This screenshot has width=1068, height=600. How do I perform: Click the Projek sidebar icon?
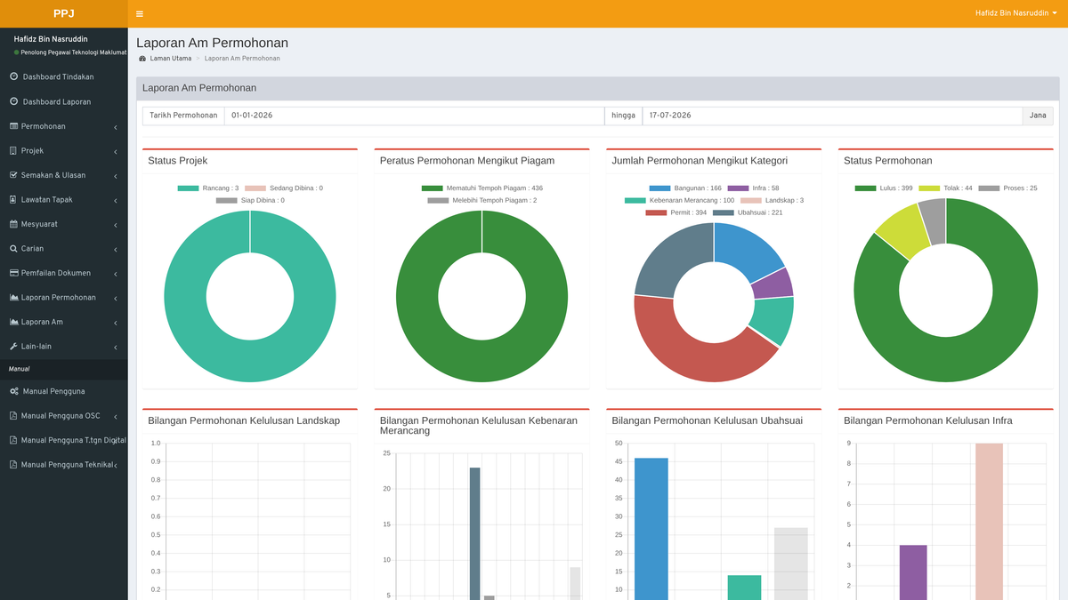click(x=13, y=150)
